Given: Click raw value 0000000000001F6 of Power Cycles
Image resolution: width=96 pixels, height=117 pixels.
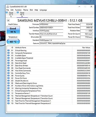Looking at the screenshot, I should pos(84,76).
